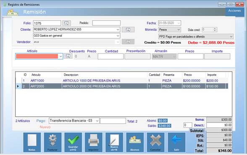Screen dimensions: 247x155
Task: Select the ART1000 row
Action: [122, 81]
